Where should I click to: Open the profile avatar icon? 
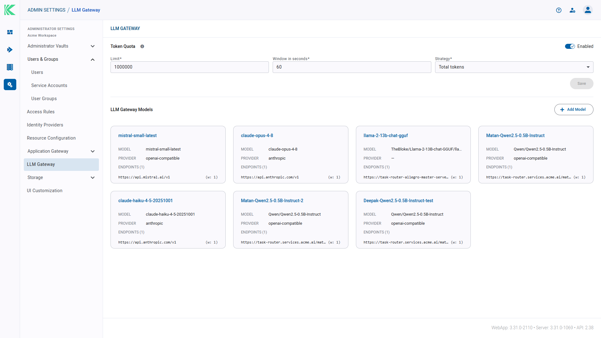(x=588, y=10)
